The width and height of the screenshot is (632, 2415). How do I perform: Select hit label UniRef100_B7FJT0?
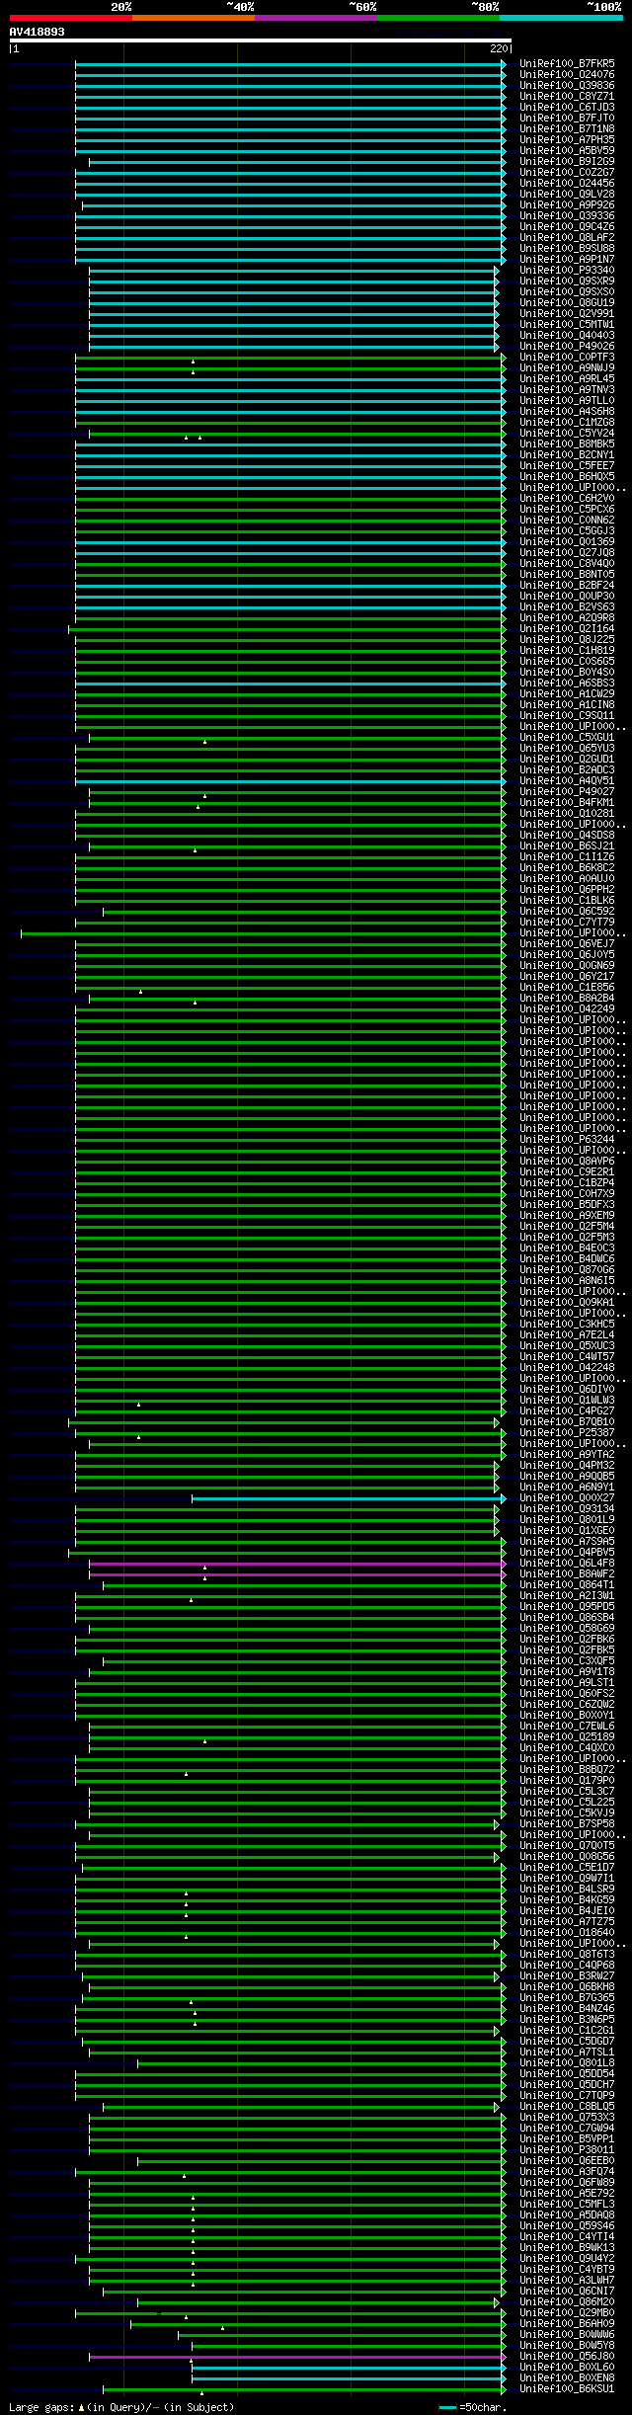pyautogui.click(x=567, y=119)
